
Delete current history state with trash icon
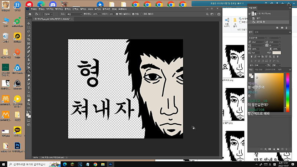click(287, 27)
